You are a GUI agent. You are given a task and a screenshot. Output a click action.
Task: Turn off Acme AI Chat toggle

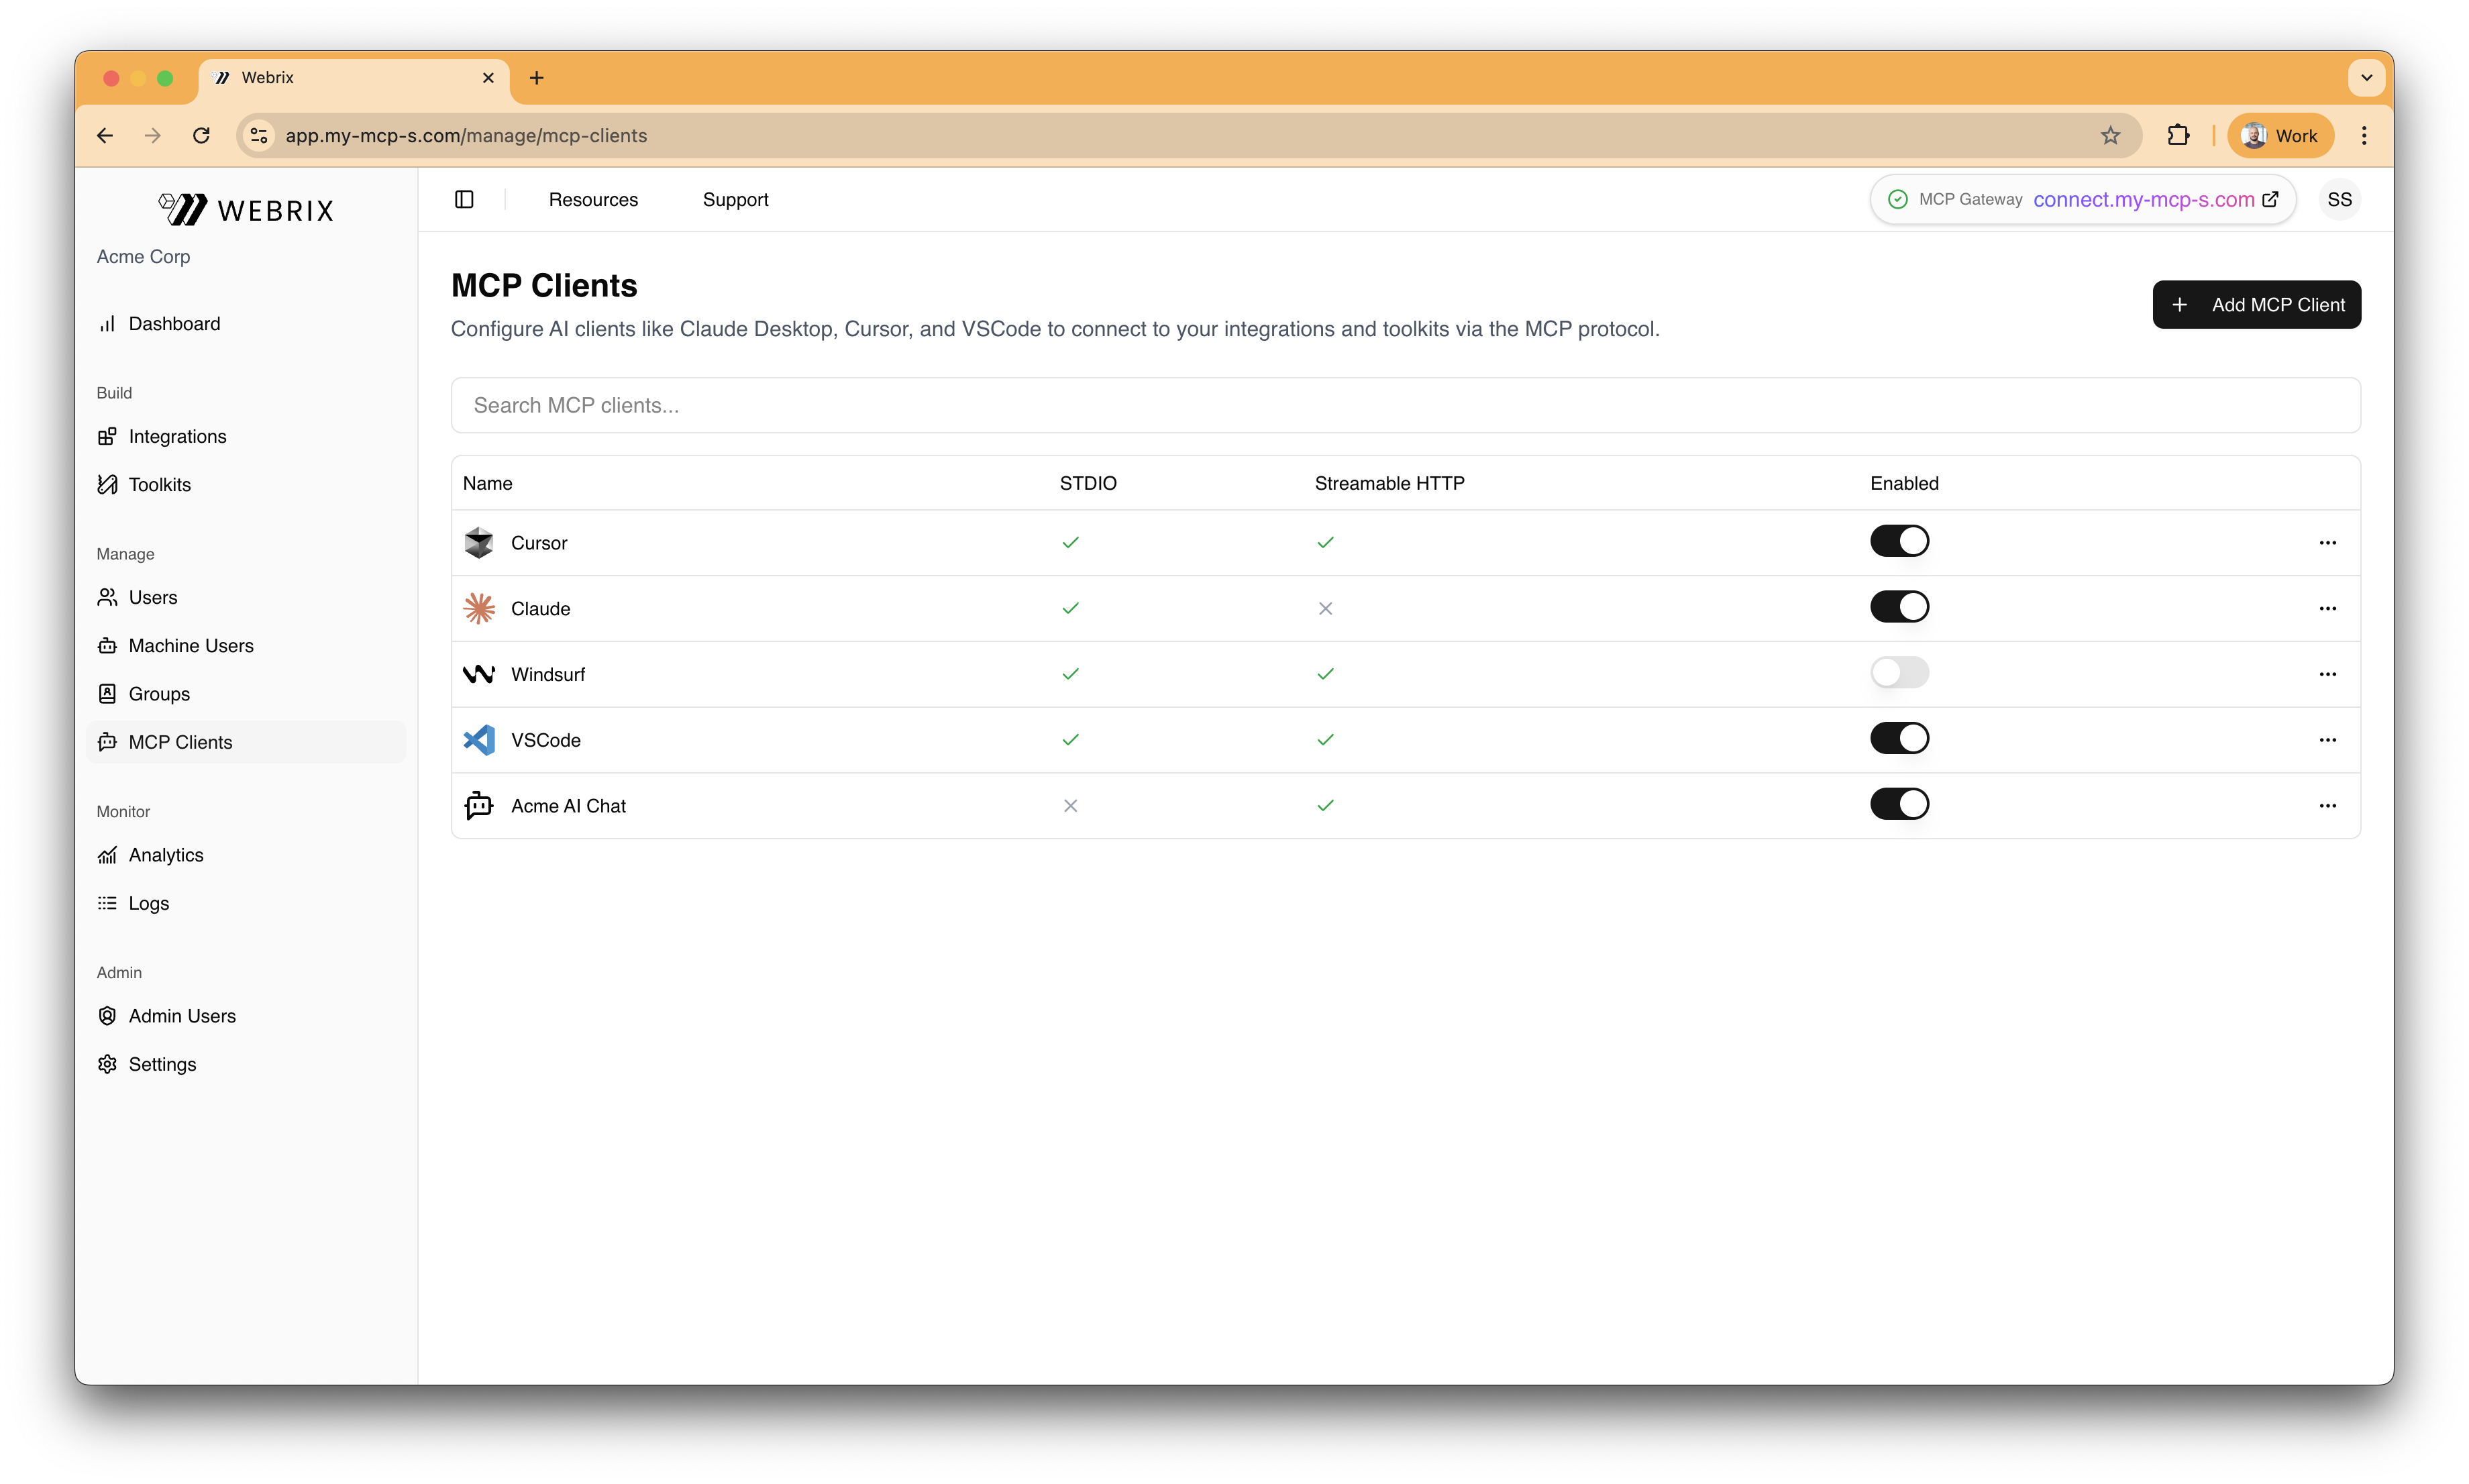(x=1899, y=804)
